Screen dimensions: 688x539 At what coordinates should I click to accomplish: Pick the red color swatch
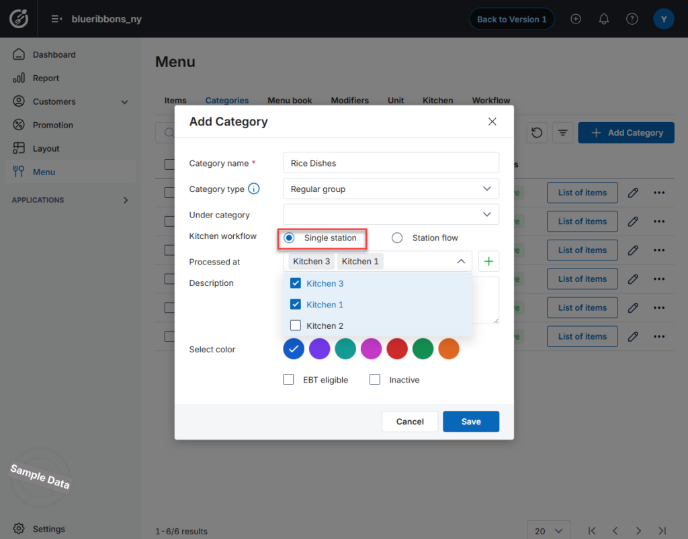click(397, 349)
